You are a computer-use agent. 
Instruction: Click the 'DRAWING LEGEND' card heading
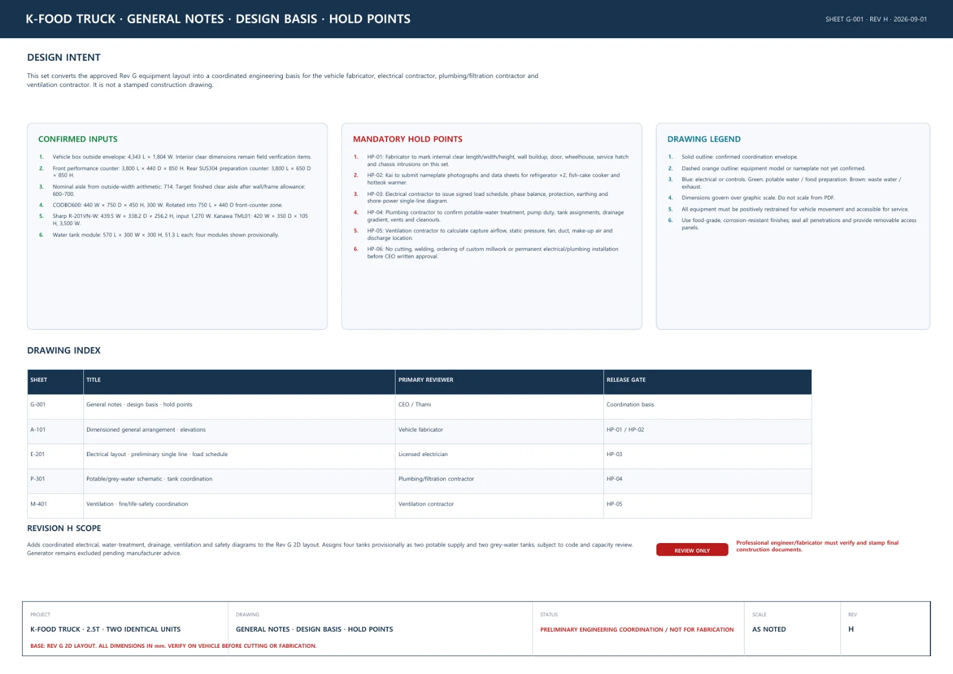(704, 139)
